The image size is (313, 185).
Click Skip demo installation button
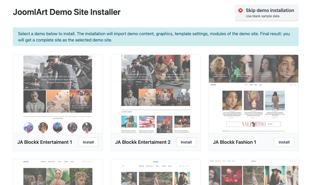[267, 13]
